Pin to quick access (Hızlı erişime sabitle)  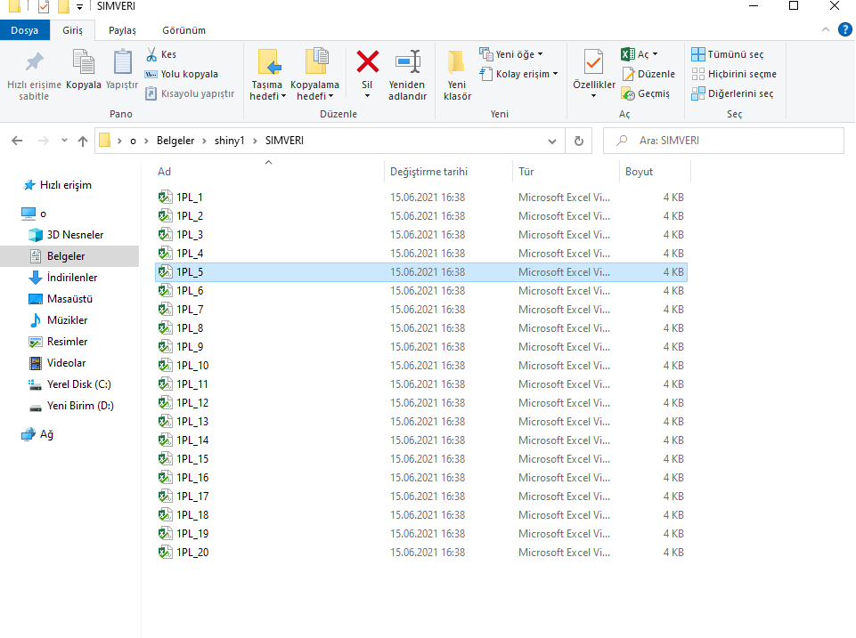tap(34, 76)
